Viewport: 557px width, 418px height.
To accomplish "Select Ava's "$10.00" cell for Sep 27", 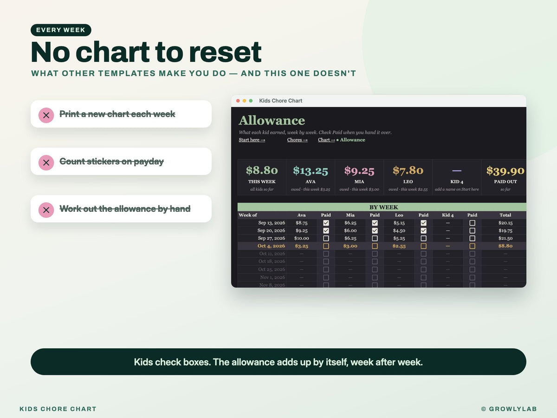I will 302,238.
